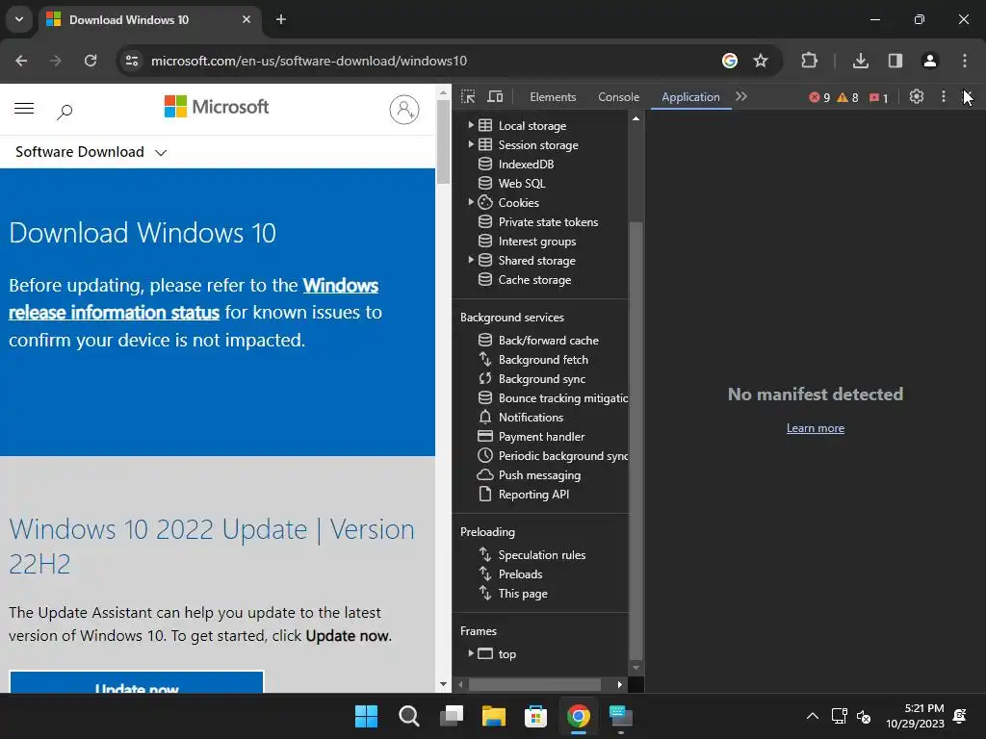
Task: Click the page vertical scrollbar
Action: (x=443, y=141)
